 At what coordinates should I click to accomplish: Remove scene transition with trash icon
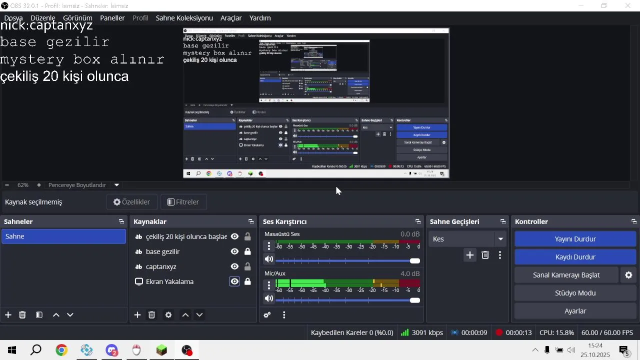coord(485,255)
